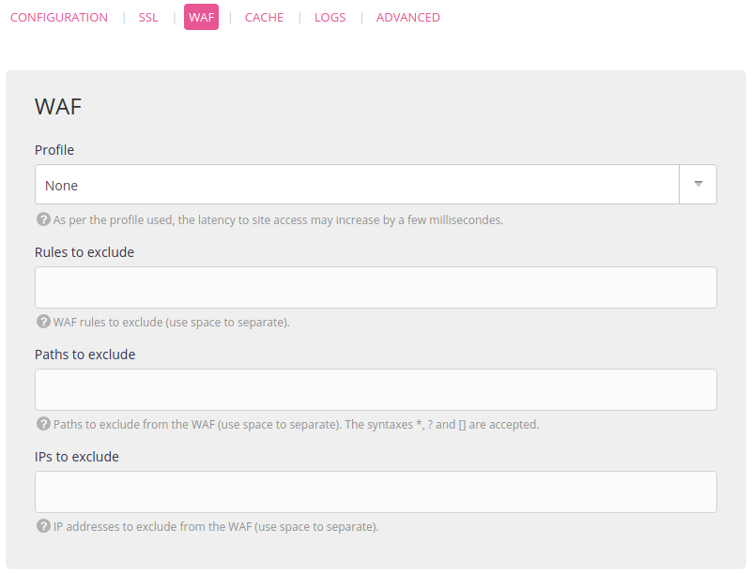Viewport: 752px width, 574px height.
Task: Click the Paths to exclude label
Action: click(x=85, y=355)
